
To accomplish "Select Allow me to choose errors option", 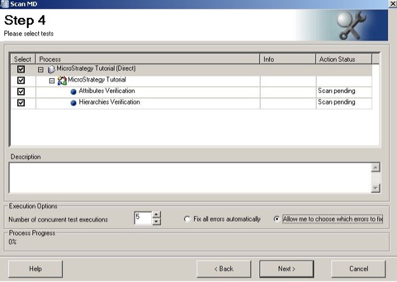I will (277, 219).
